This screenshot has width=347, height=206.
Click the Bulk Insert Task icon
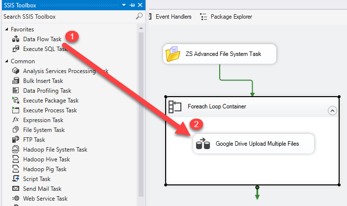15,81
